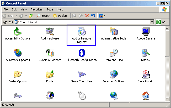Viewport: 171px width, 108px height.
Task: Open Folder Options
Action: pos(18,77)
